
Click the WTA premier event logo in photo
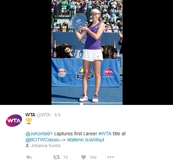[x=109, y=73]
